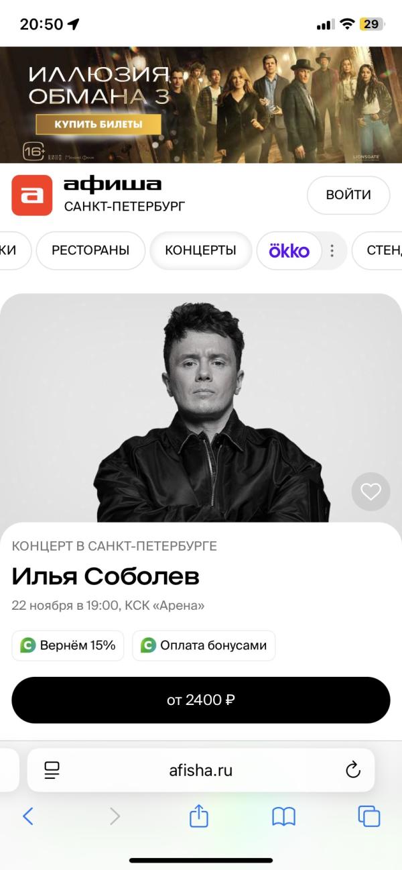Change city Санкт-Петербург under Afisha logo
Image resolution: width=402 pixels, height=870 pixels.
[125, 206]
